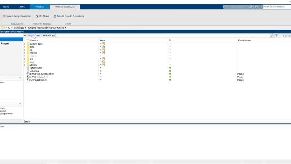
Task: Switch to the APPS ribbon tab
Action: pos(22,7)
